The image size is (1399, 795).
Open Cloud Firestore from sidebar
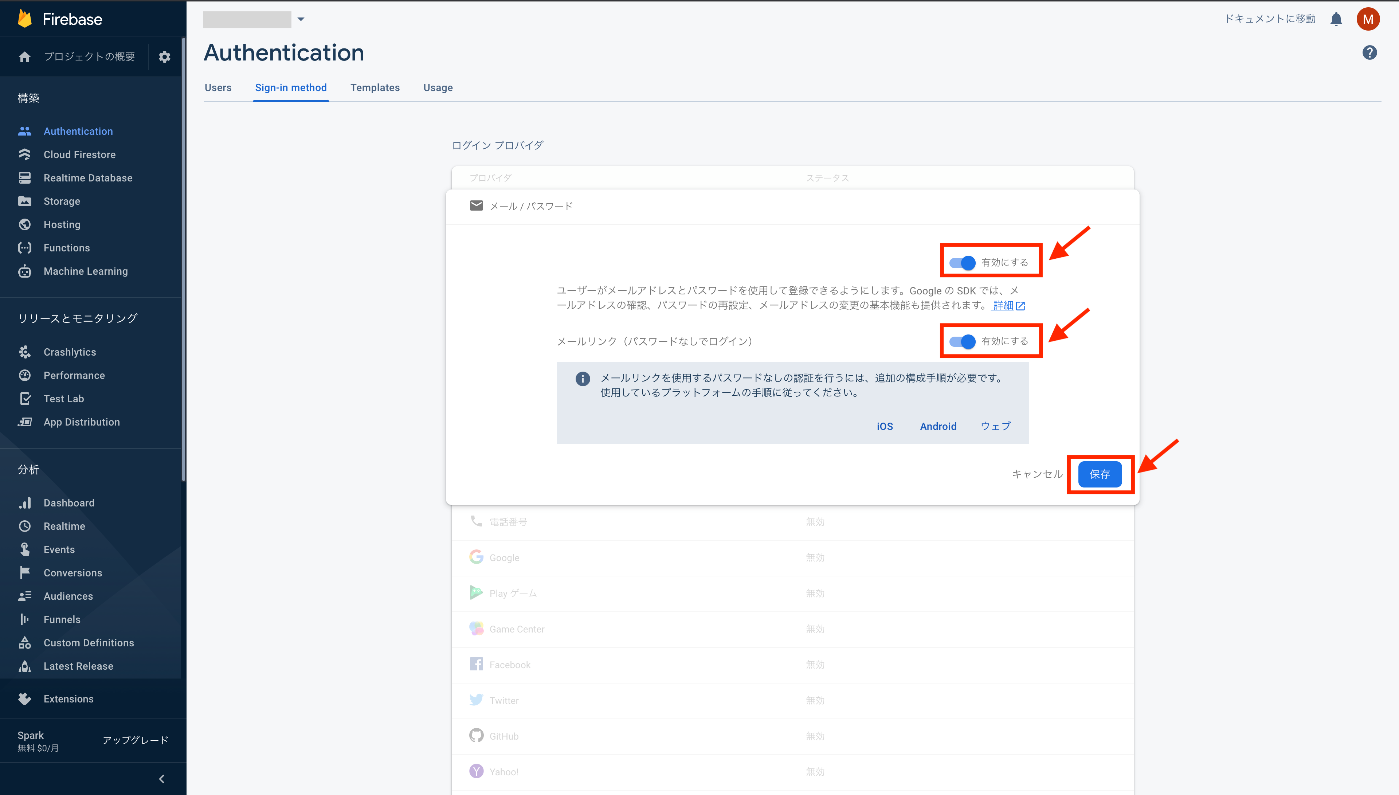click(79, 154)
